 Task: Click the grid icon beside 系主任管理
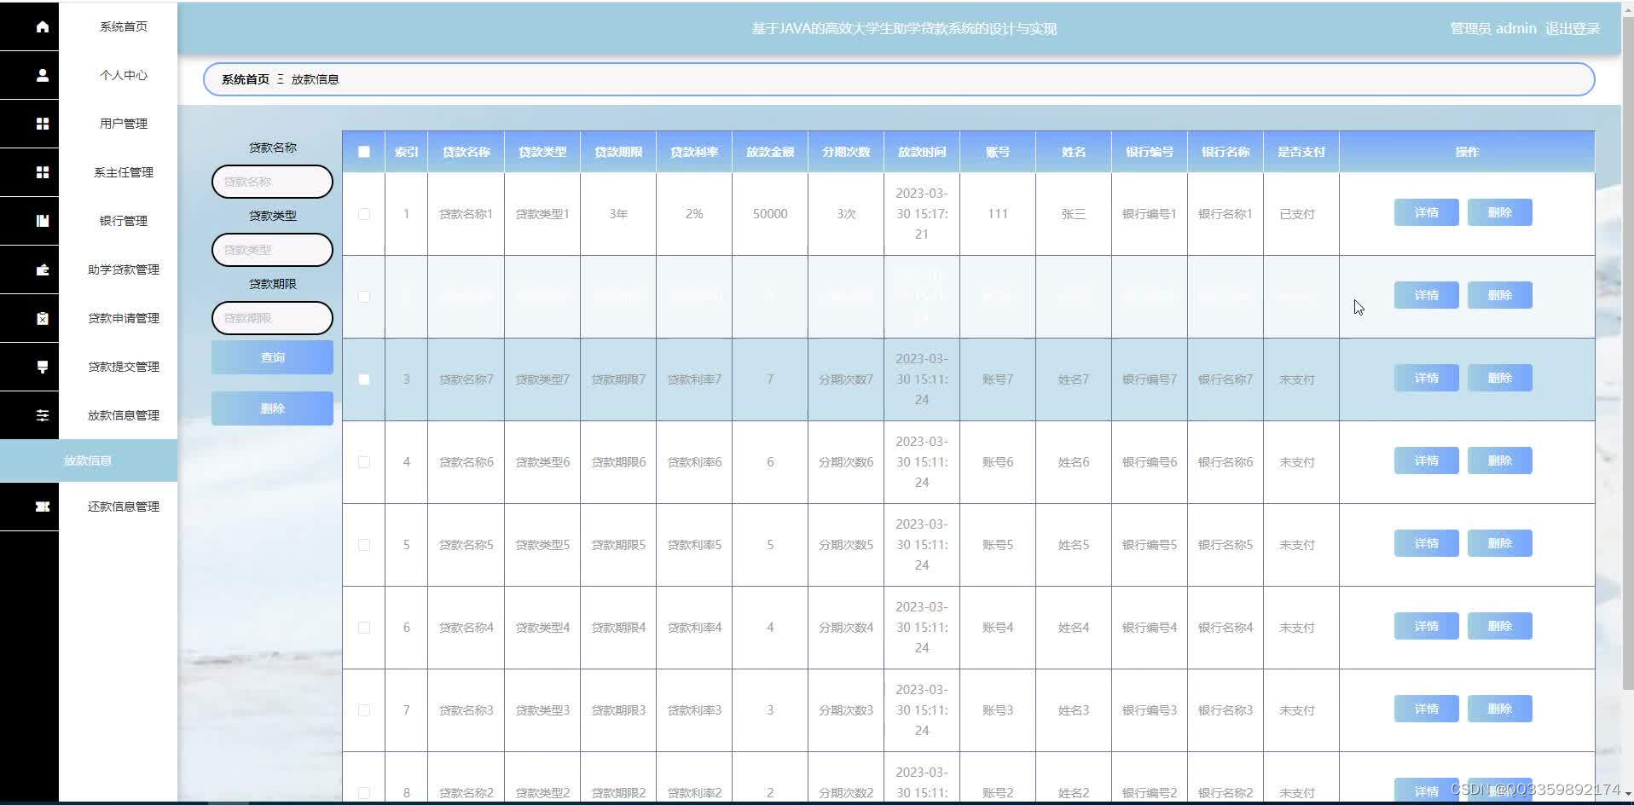pos(42,172)
